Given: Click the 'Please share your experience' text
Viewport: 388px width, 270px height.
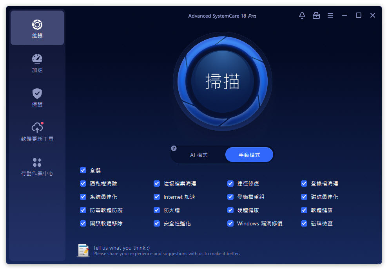Looking at the screenshot, I should 167,254.
